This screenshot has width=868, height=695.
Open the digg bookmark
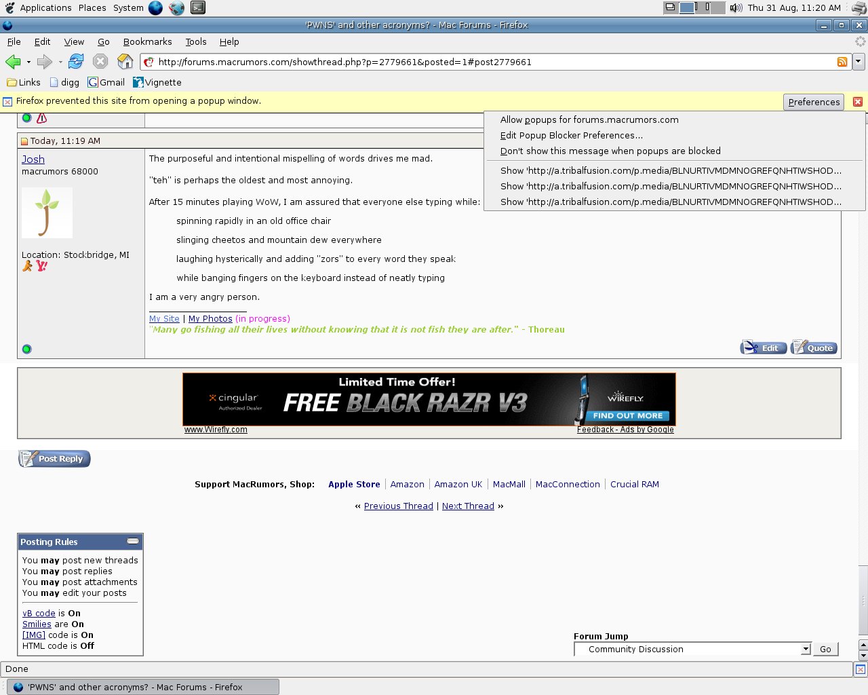point(64,82)
